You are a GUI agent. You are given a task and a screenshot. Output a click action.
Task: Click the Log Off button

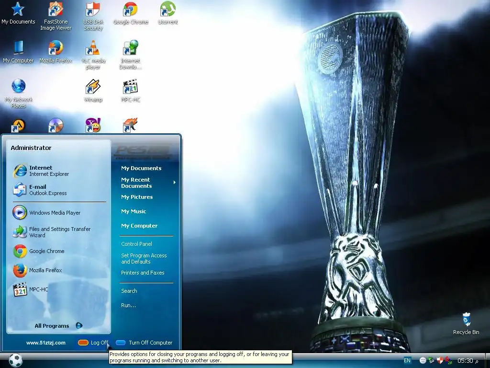tap(93, 343)
